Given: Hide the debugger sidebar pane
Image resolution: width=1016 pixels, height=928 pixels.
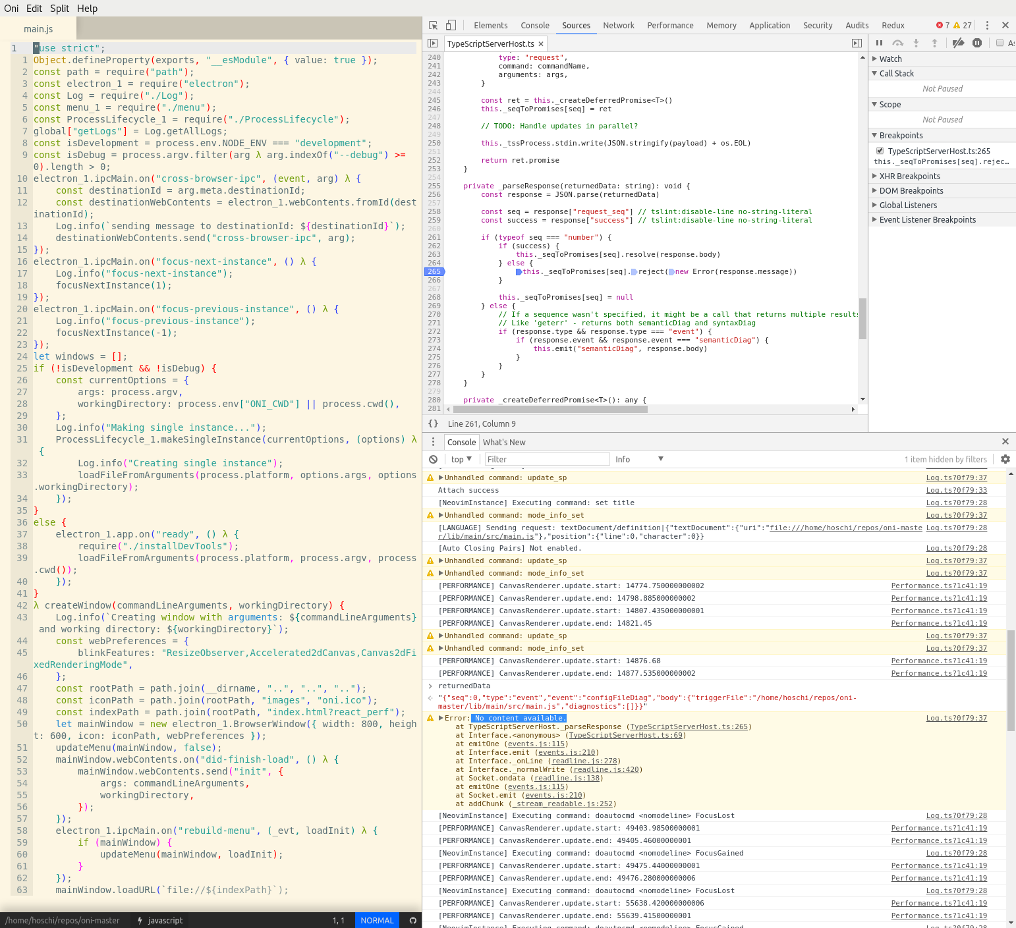Looking at the screenshot, I should pyautogui.click(x=857, y=43).
